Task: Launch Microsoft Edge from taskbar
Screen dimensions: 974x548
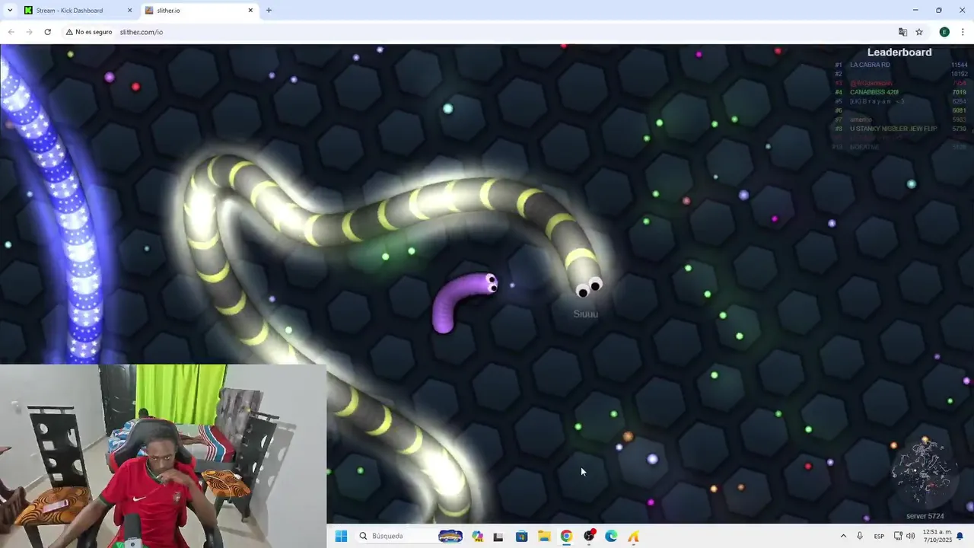Action: point(611,536)
